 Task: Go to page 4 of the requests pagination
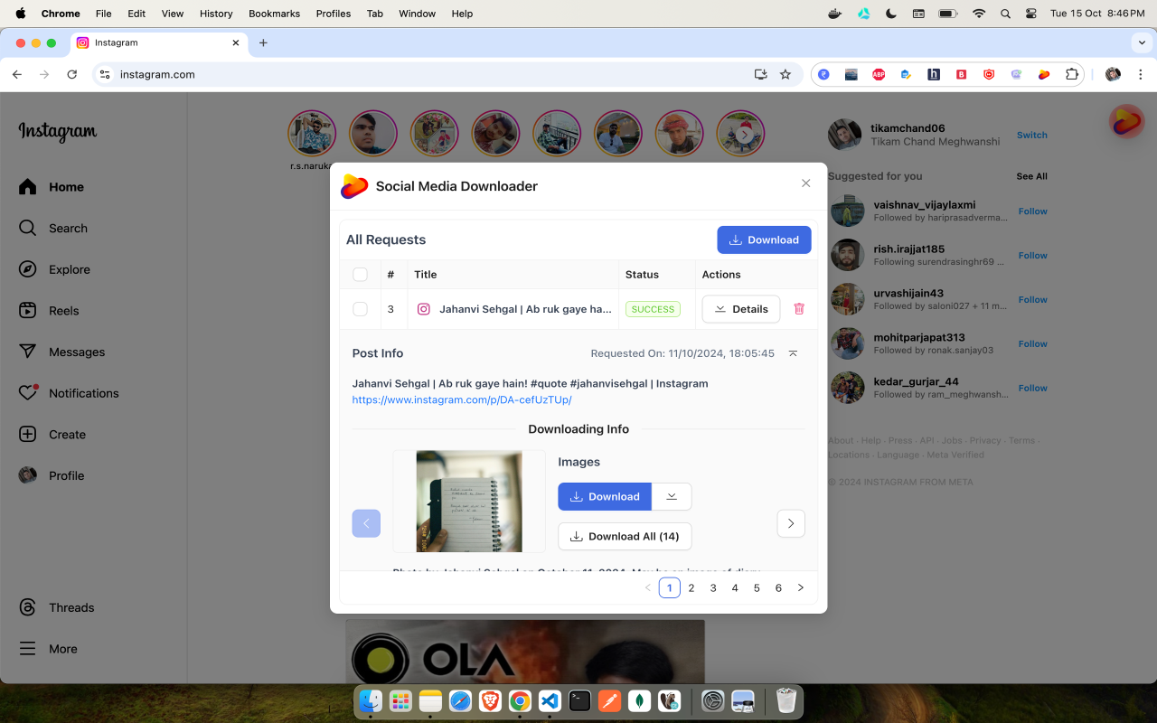tap(735, 587)
